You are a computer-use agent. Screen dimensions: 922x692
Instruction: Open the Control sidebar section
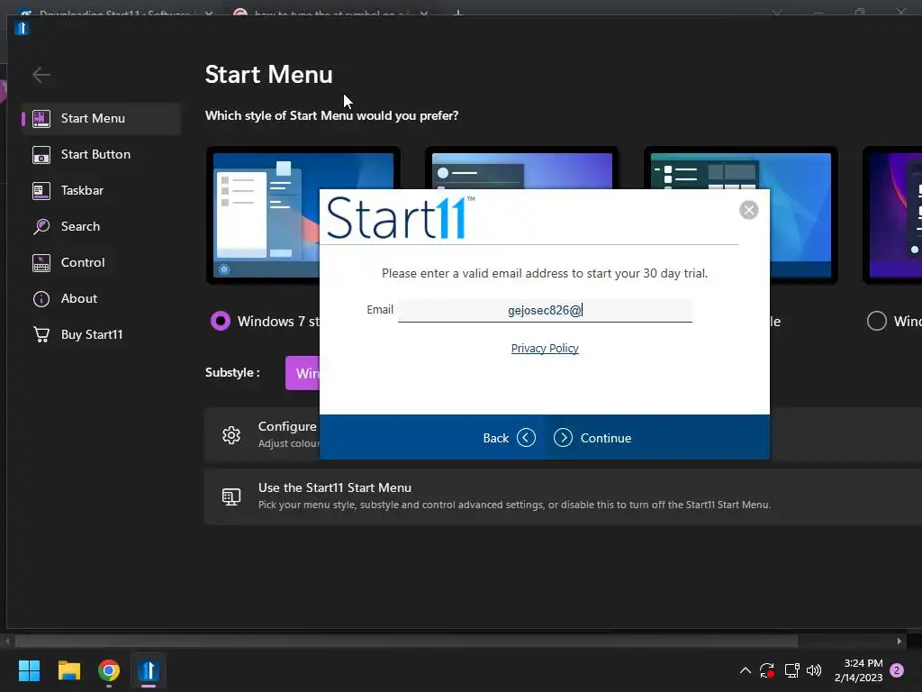click(x=101, y=262)
